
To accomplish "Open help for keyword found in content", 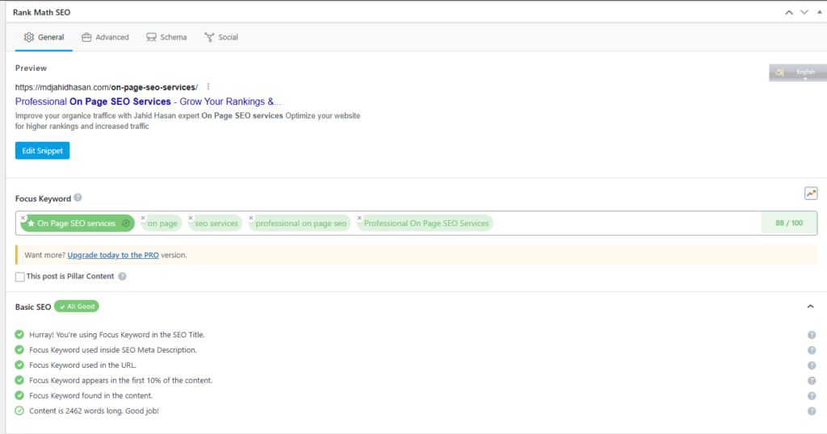I will [812, 396].
